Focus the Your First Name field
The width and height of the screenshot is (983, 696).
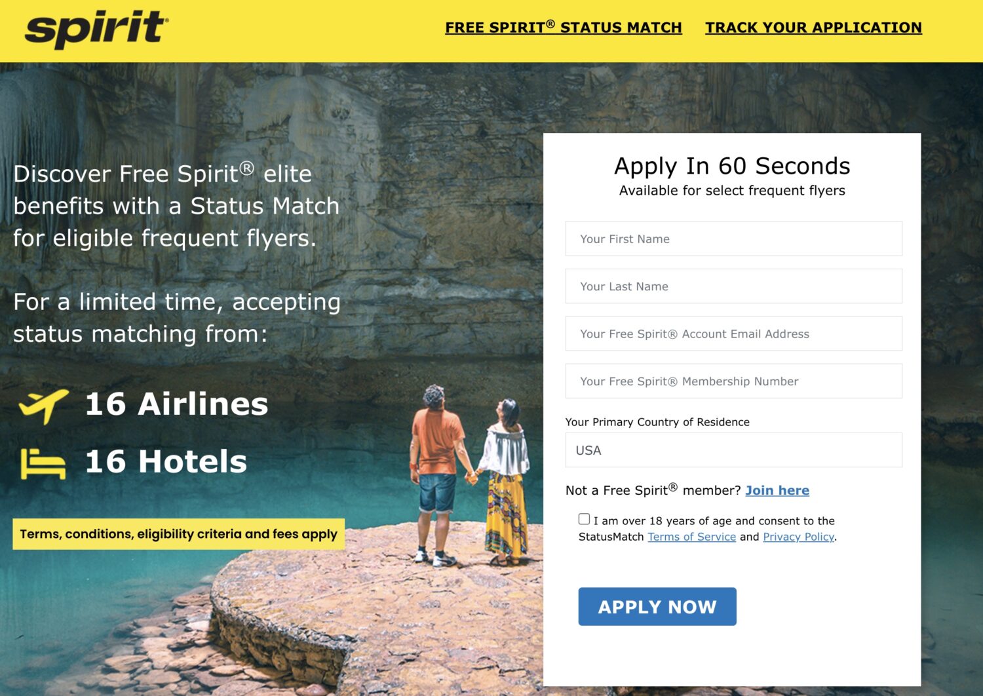(733, 239)
